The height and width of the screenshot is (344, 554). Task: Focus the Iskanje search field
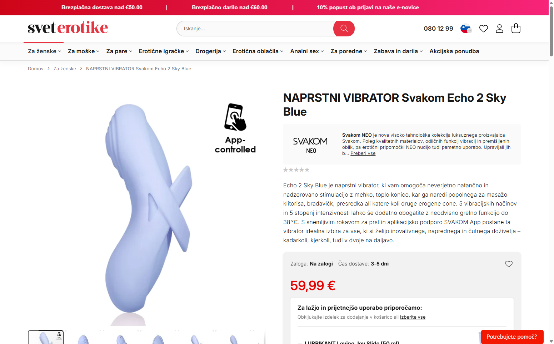pyautogui.click(x=255, y=29)
